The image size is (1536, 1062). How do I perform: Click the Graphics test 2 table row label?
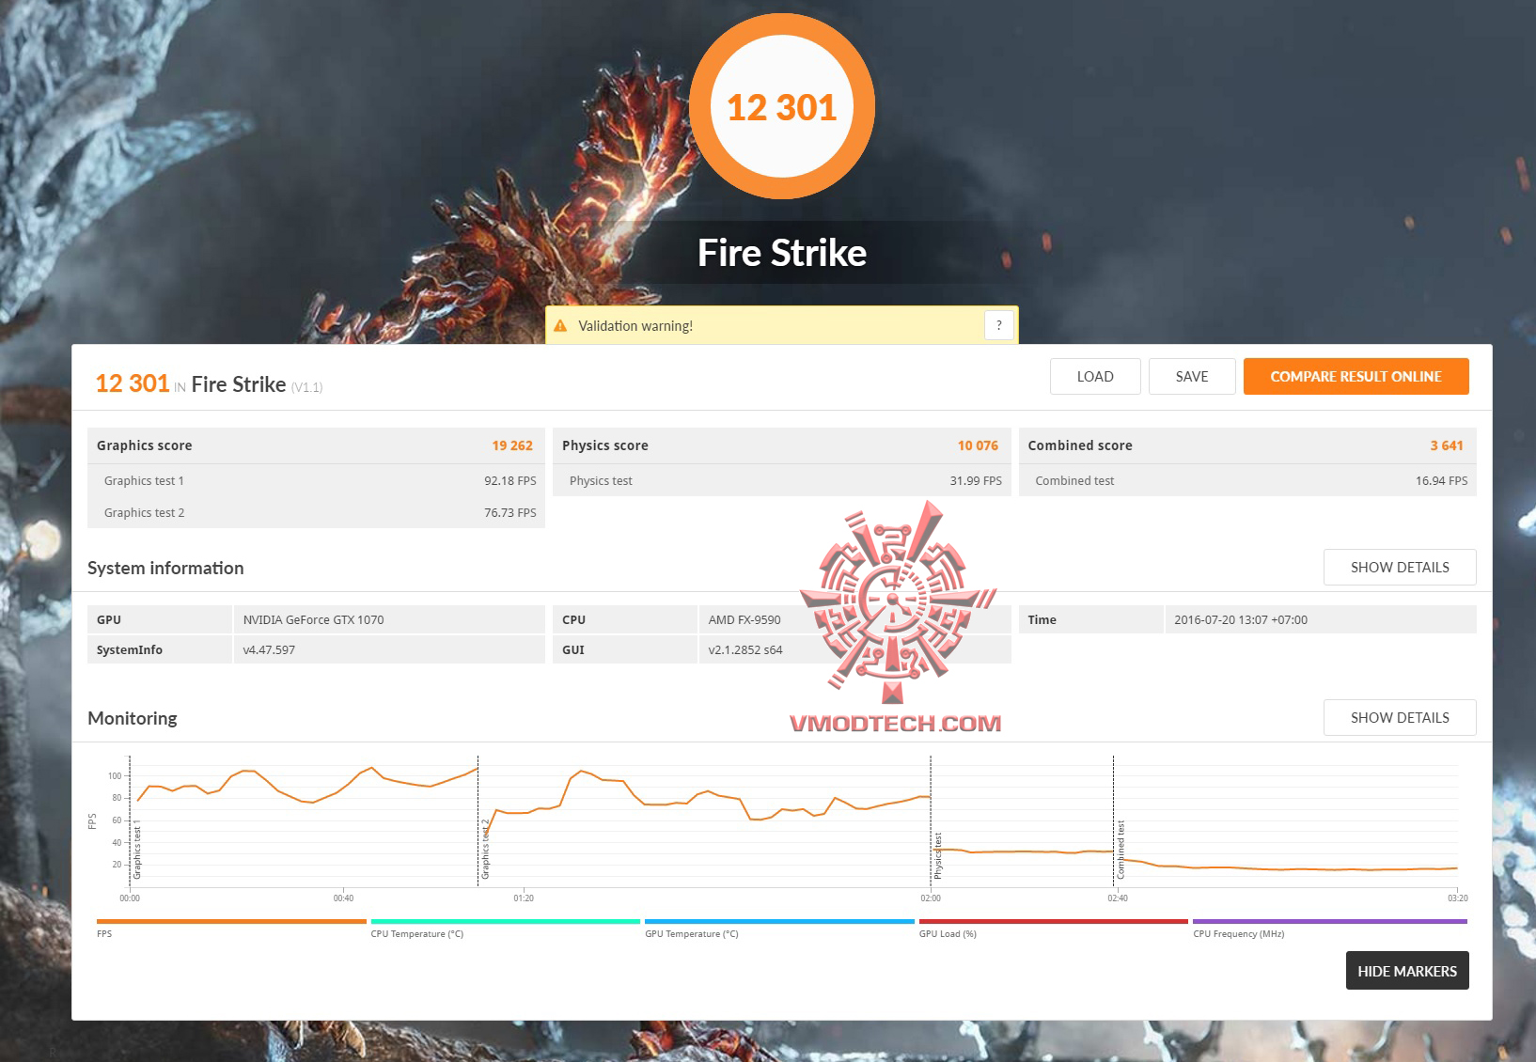click(144, 512)
